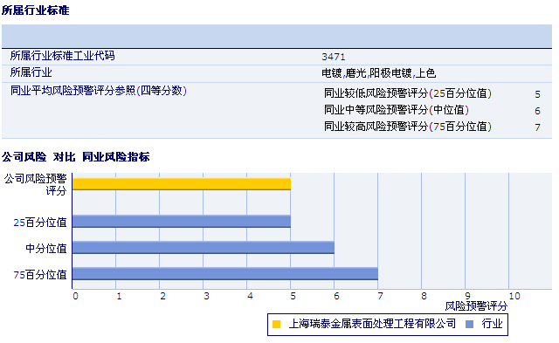The width and height of the screenshot is (559, 343).
Task: Click 同业较高风险预警评分(75百分位值) row
Action: click(x=432, y=127)
